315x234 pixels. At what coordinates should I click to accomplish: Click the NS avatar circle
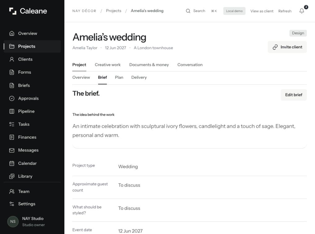[13, 222]
